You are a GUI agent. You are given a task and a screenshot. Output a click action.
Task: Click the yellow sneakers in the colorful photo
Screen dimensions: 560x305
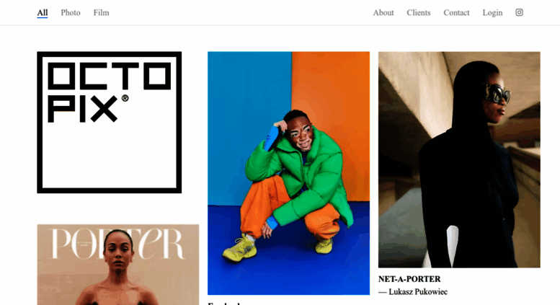[240, 247]
